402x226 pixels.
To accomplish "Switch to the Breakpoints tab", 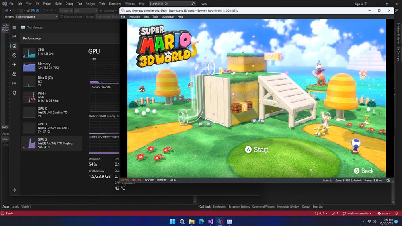I will [x=219, y=207].
